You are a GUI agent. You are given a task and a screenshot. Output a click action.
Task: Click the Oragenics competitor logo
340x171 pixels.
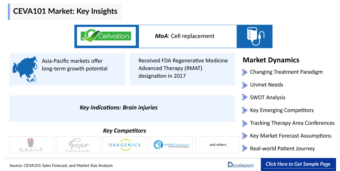[x=124, y=145]
